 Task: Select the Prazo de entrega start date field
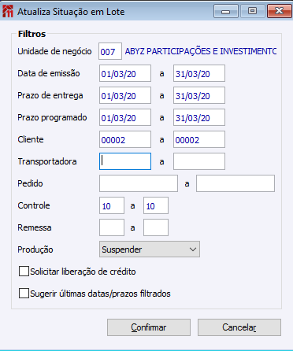pos(125,95)
